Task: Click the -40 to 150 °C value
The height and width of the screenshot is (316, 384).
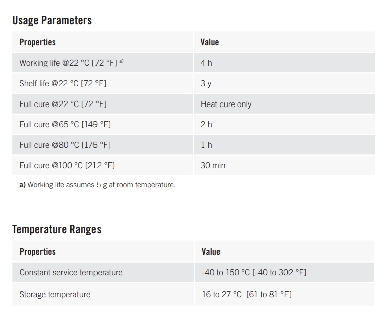Action: pos(253,272)
